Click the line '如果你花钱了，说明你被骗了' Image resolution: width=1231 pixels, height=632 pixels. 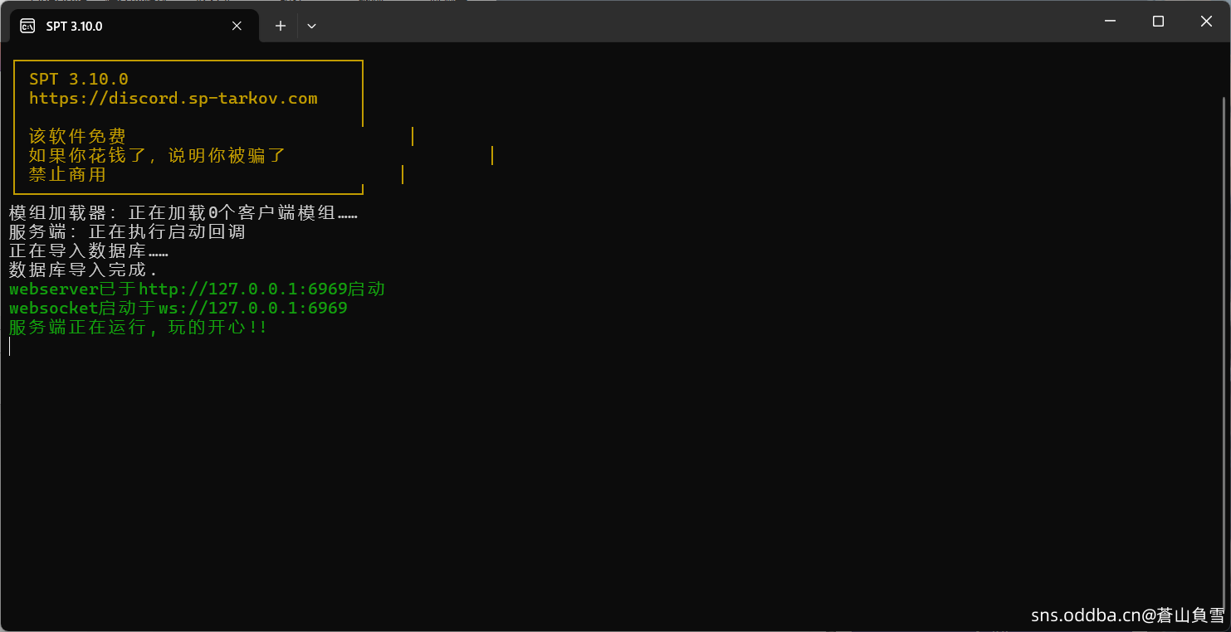tap(158, 156)
